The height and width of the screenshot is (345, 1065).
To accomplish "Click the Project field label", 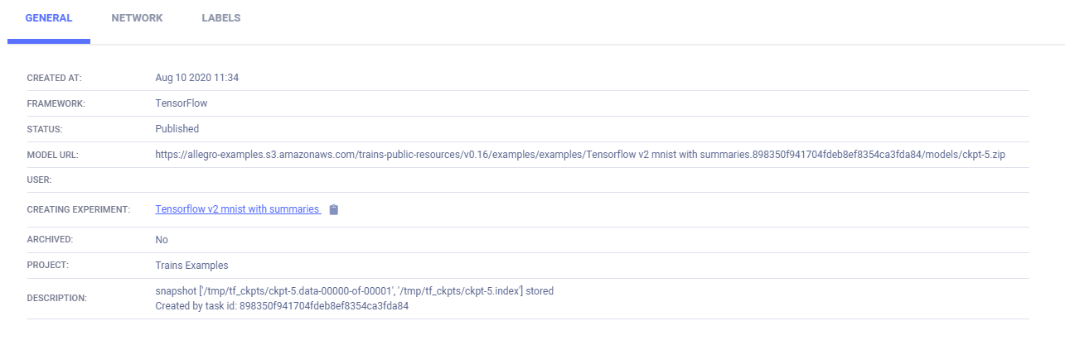I will point(46,266).
